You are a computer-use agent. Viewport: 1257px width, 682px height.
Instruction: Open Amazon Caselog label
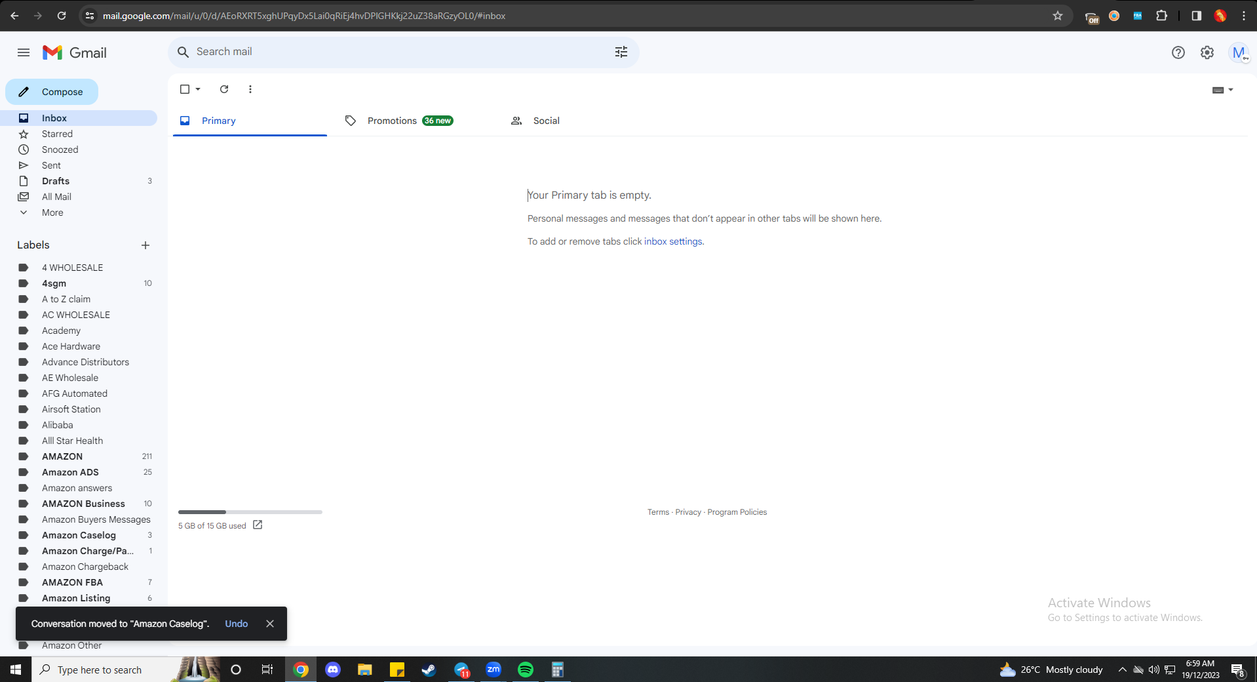79,535
